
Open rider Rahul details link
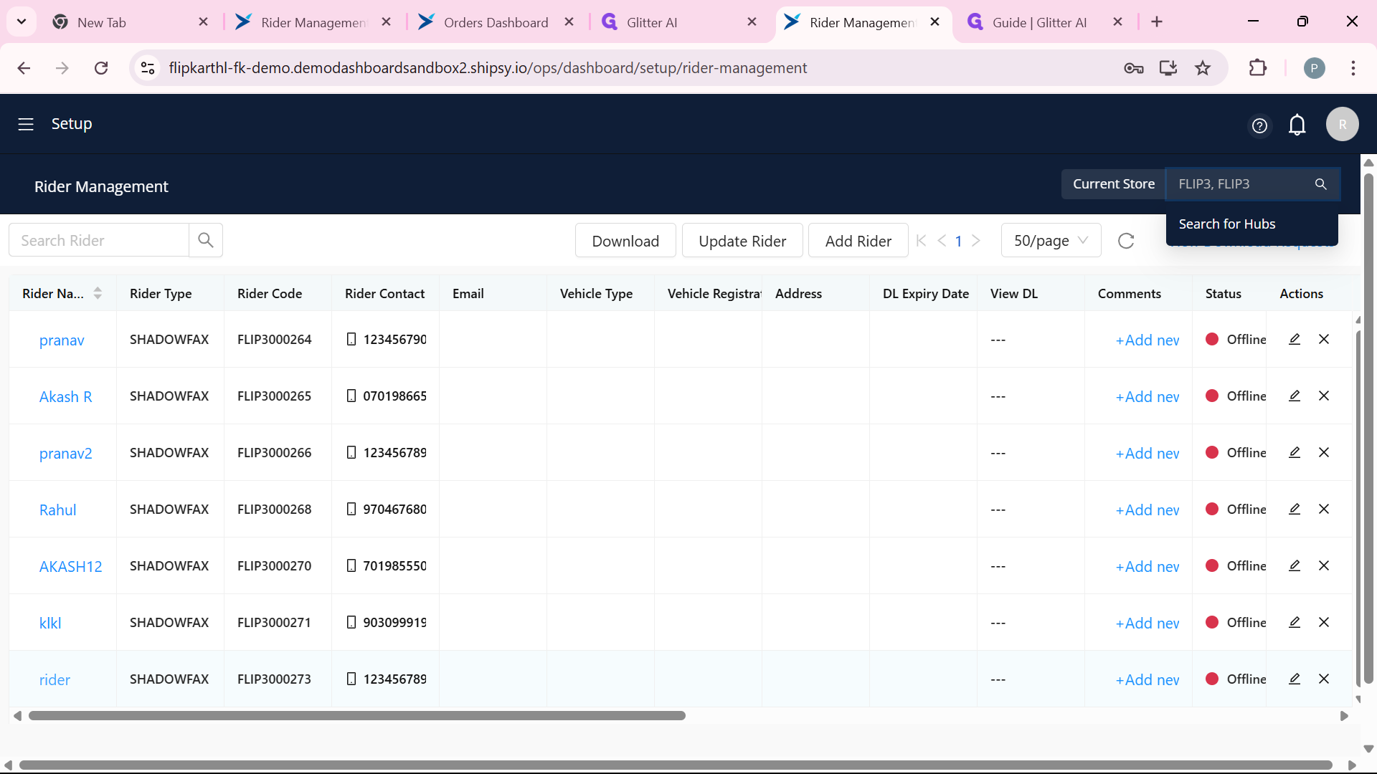tap(57, 510)
